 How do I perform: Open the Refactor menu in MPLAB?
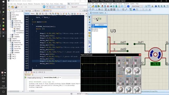click(31, 4)
